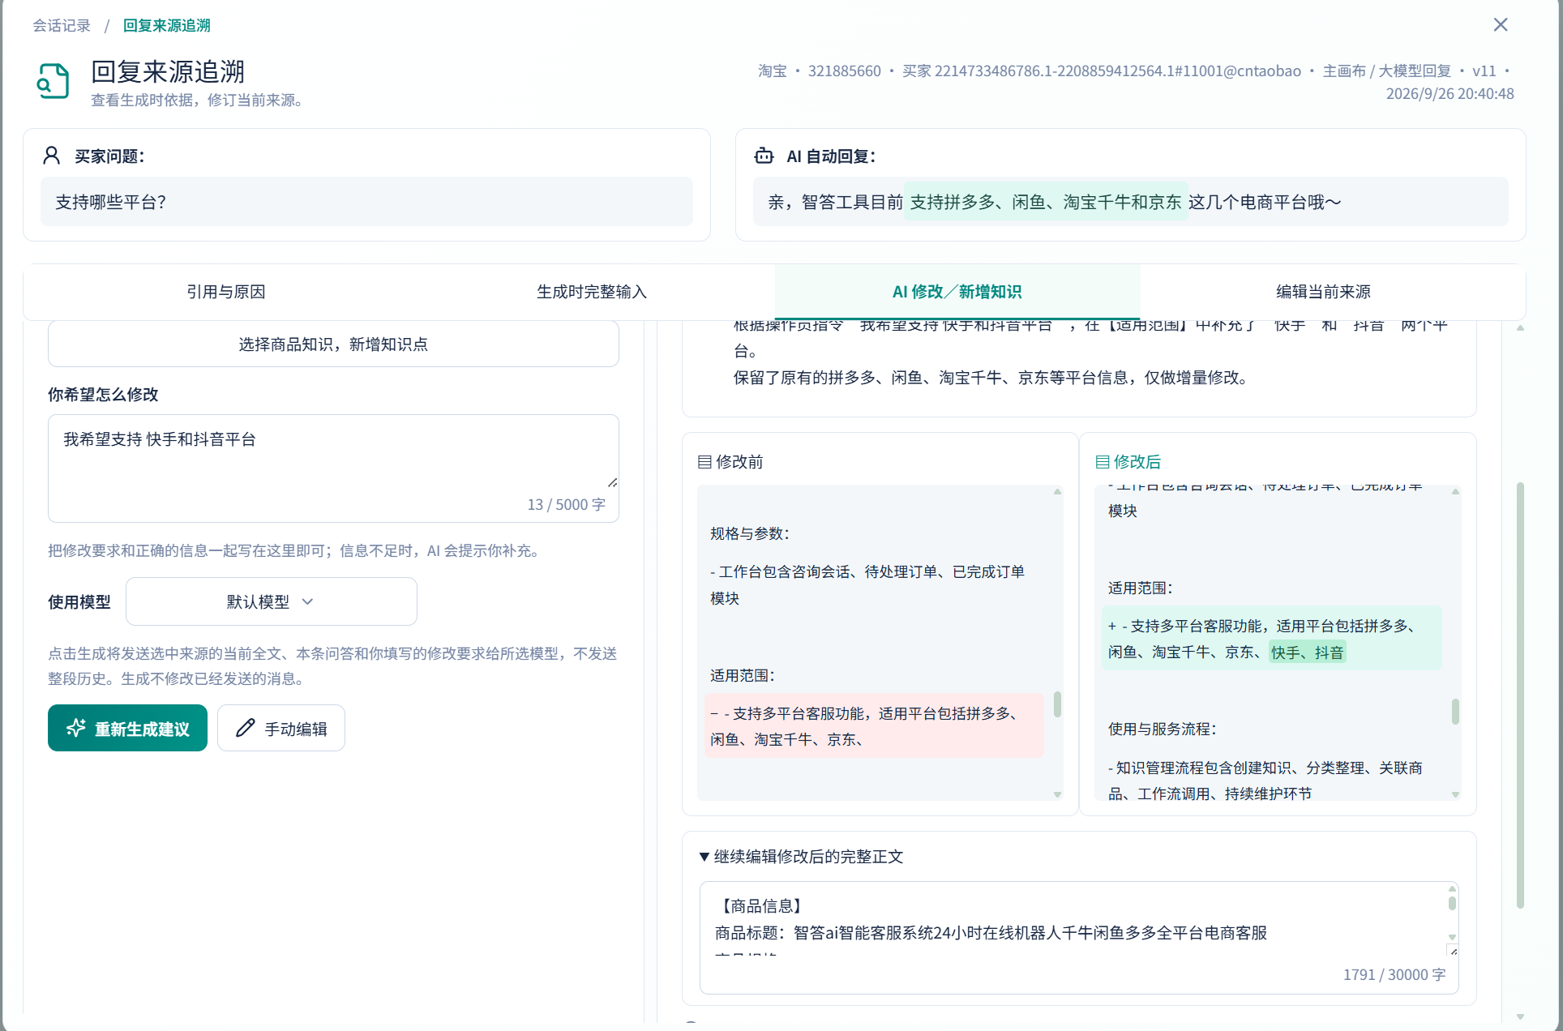Select the AI 修改／新增知识 tab
Image resolution: width=1563 pixels, height=1031 pixels.
(x=957, y=292)
